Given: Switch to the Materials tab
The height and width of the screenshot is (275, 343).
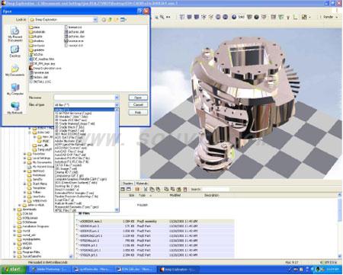Looking at the screenshot, I should tap(142, 183).
